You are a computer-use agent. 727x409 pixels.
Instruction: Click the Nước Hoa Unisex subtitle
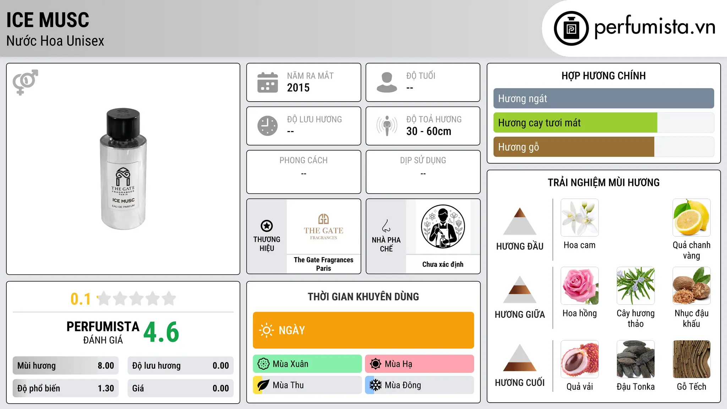click(x=55, y=41)
